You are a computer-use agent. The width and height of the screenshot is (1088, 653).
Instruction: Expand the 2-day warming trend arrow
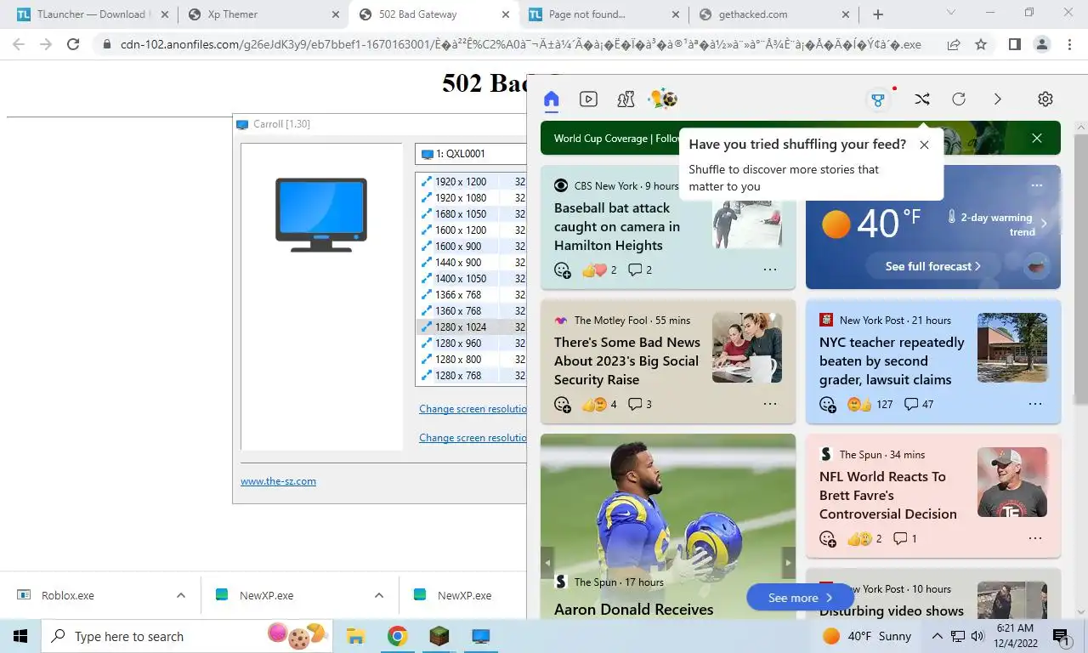point(1044,224)
